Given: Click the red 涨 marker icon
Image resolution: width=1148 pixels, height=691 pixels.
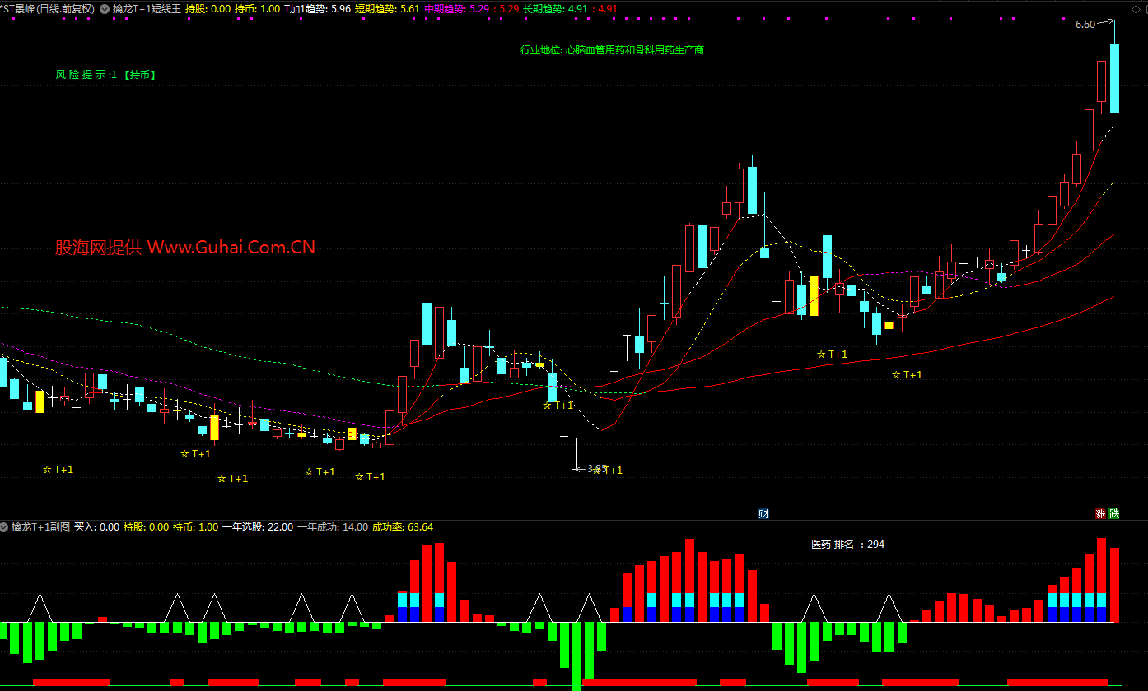Looking at the screenshot, I should coord(1100,514).
